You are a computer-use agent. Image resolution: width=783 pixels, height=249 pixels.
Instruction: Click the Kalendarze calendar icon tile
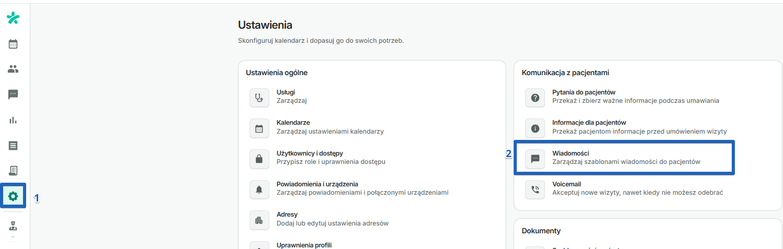259,128
